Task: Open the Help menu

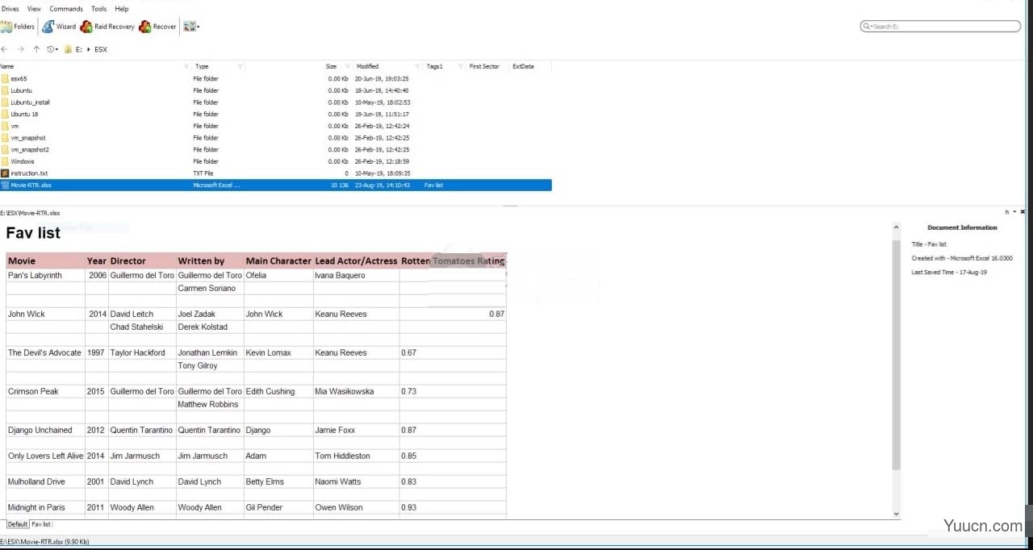Action: tap(122, 9)
